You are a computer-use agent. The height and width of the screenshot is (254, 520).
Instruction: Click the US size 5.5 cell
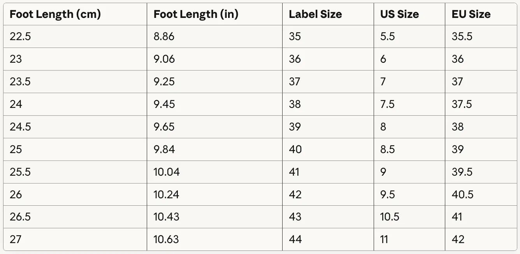click(387, 37)
